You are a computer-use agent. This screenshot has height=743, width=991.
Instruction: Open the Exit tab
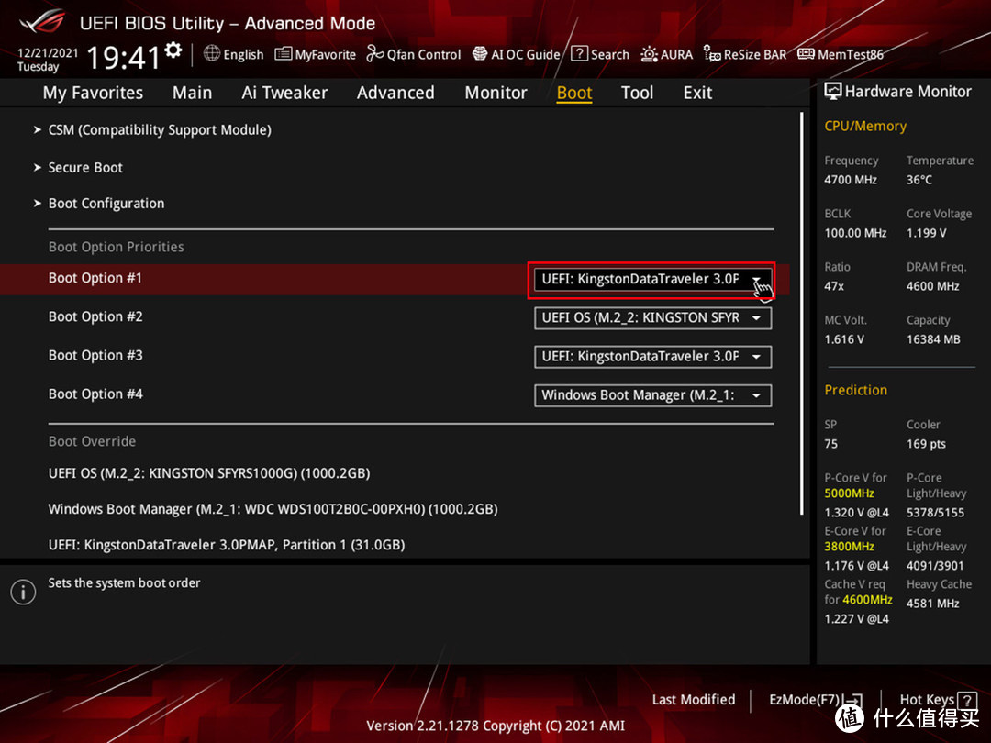697,93
